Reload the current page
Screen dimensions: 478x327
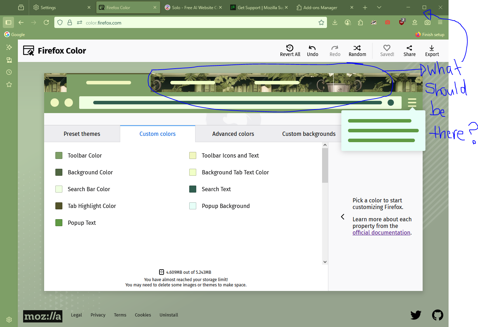tap(46, 22)
